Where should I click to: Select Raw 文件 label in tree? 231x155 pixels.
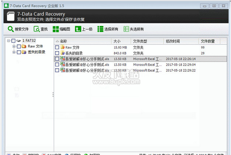click(x=35, y=46)
